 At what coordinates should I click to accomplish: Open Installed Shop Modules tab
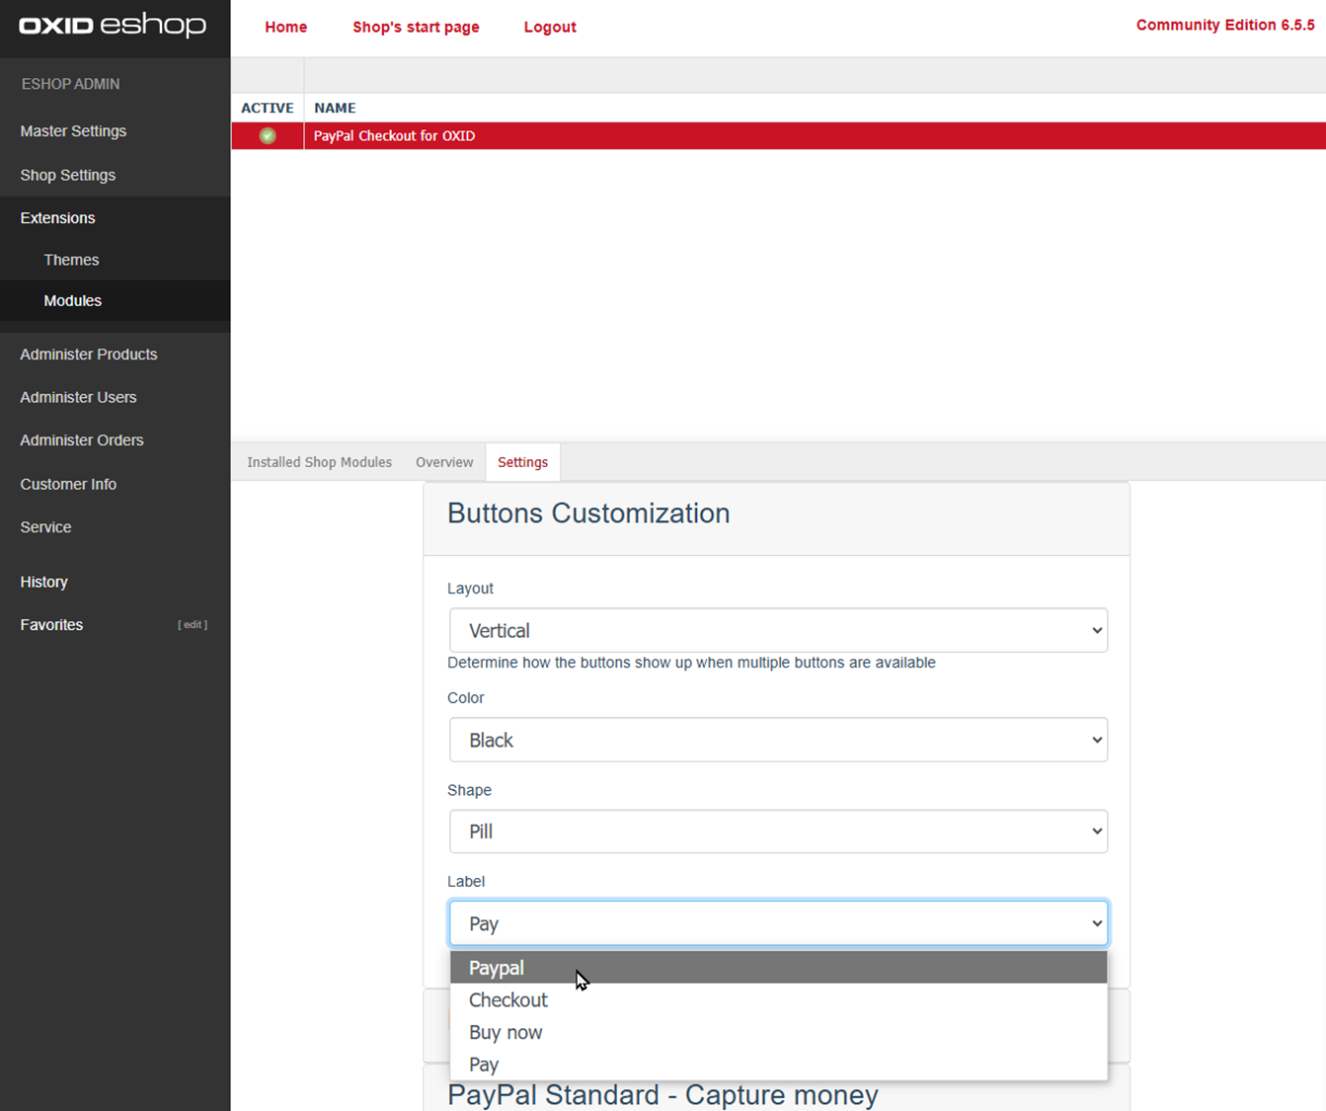319,462
